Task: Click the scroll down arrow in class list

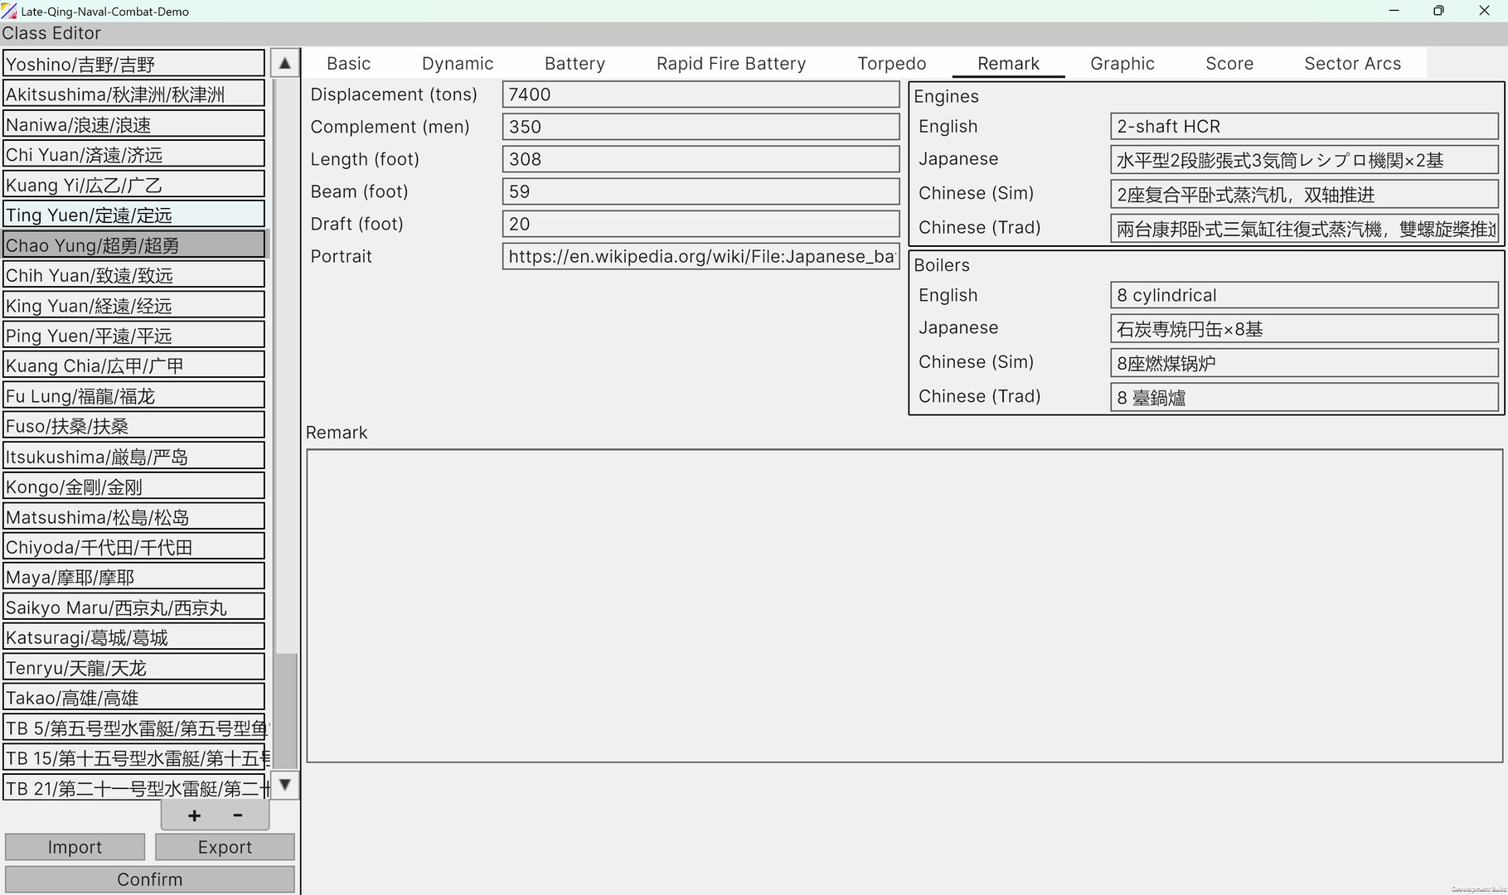Action: coord(285,784)
